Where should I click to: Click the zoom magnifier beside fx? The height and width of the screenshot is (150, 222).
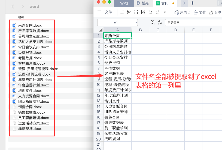pos(153,23)
